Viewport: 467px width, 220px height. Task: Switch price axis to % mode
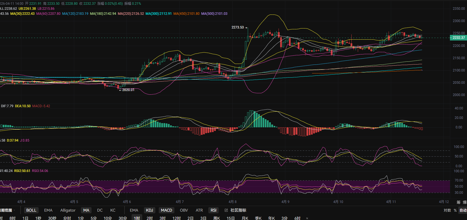455,210
